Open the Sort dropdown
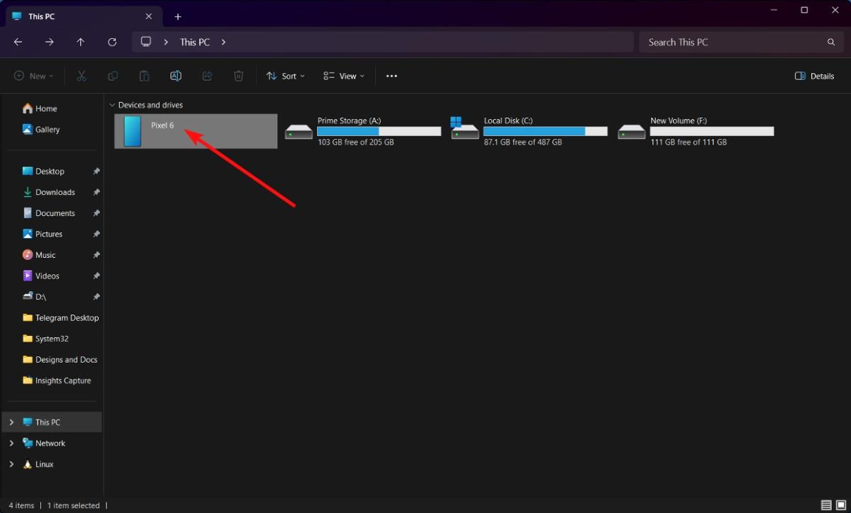Viewport: 851px width, 513px height. pyautogui.click(x=285, y=75)
